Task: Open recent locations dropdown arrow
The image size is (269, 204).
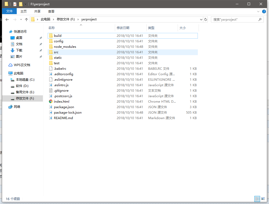Action: 21,20
